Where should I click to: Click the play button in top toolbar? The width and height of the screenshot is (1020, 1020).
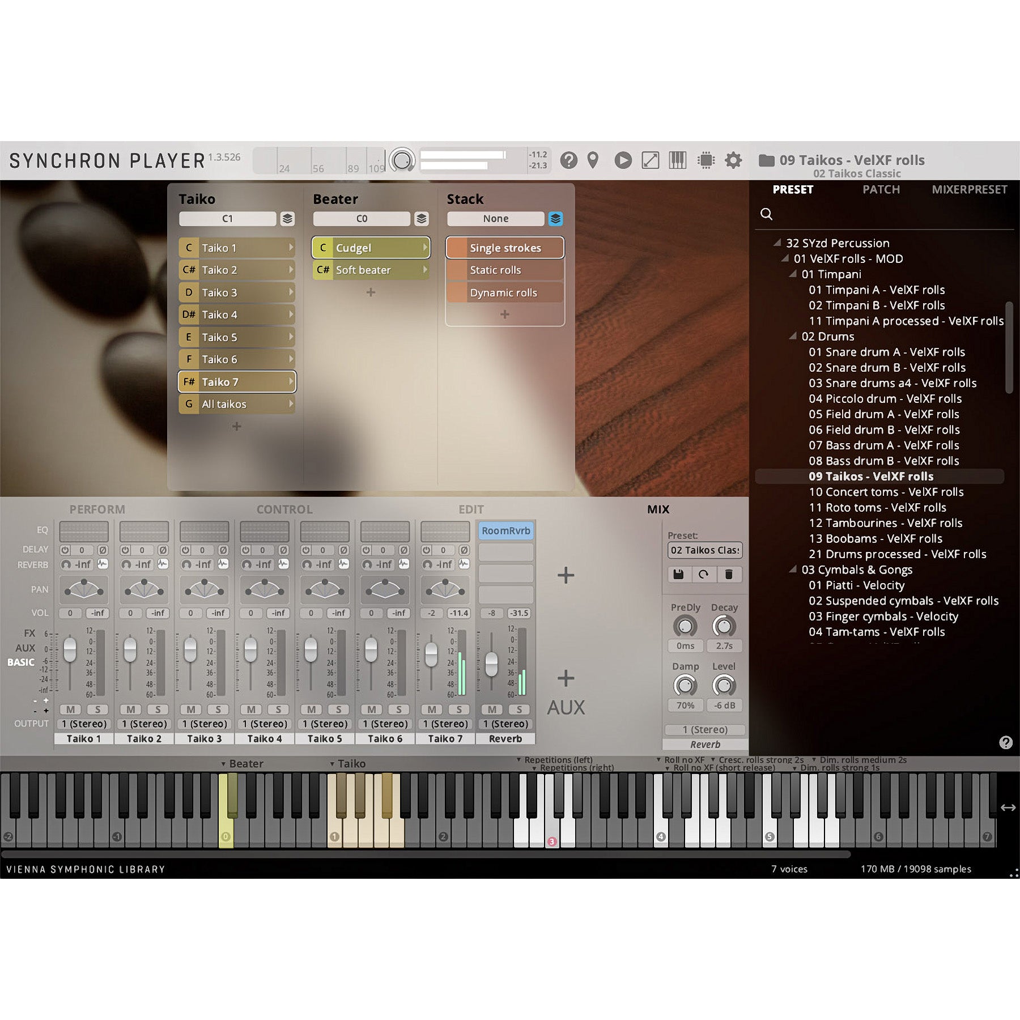tap(623, 160)
